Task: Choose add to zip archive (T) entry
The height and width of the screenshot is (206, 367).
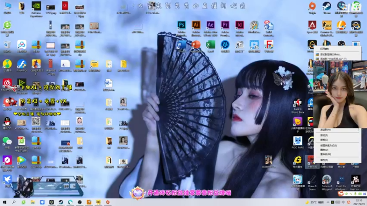Action: point(334,59)
